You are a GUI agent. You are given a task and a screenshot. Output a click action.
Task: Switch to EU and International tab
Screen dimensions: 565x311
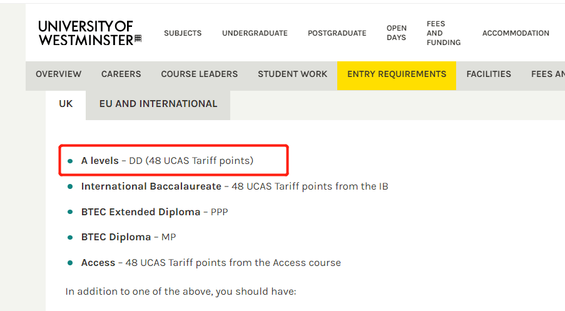158,104
